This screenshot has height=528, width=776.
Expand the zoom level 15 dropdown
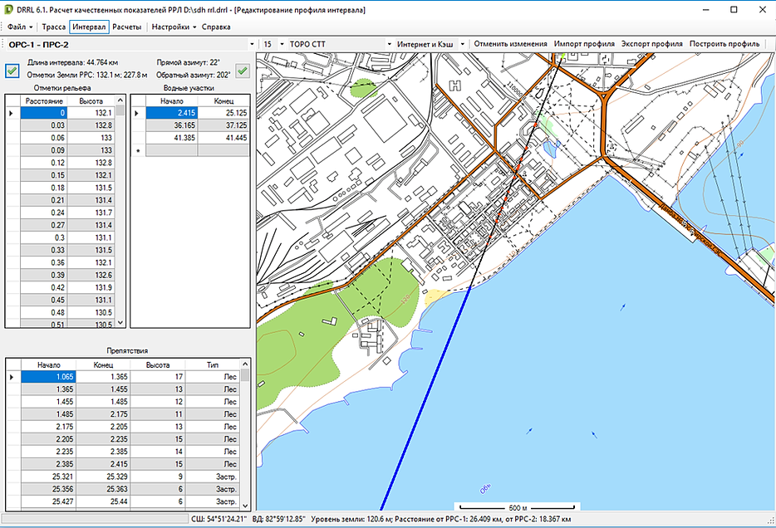coord(280,44)
